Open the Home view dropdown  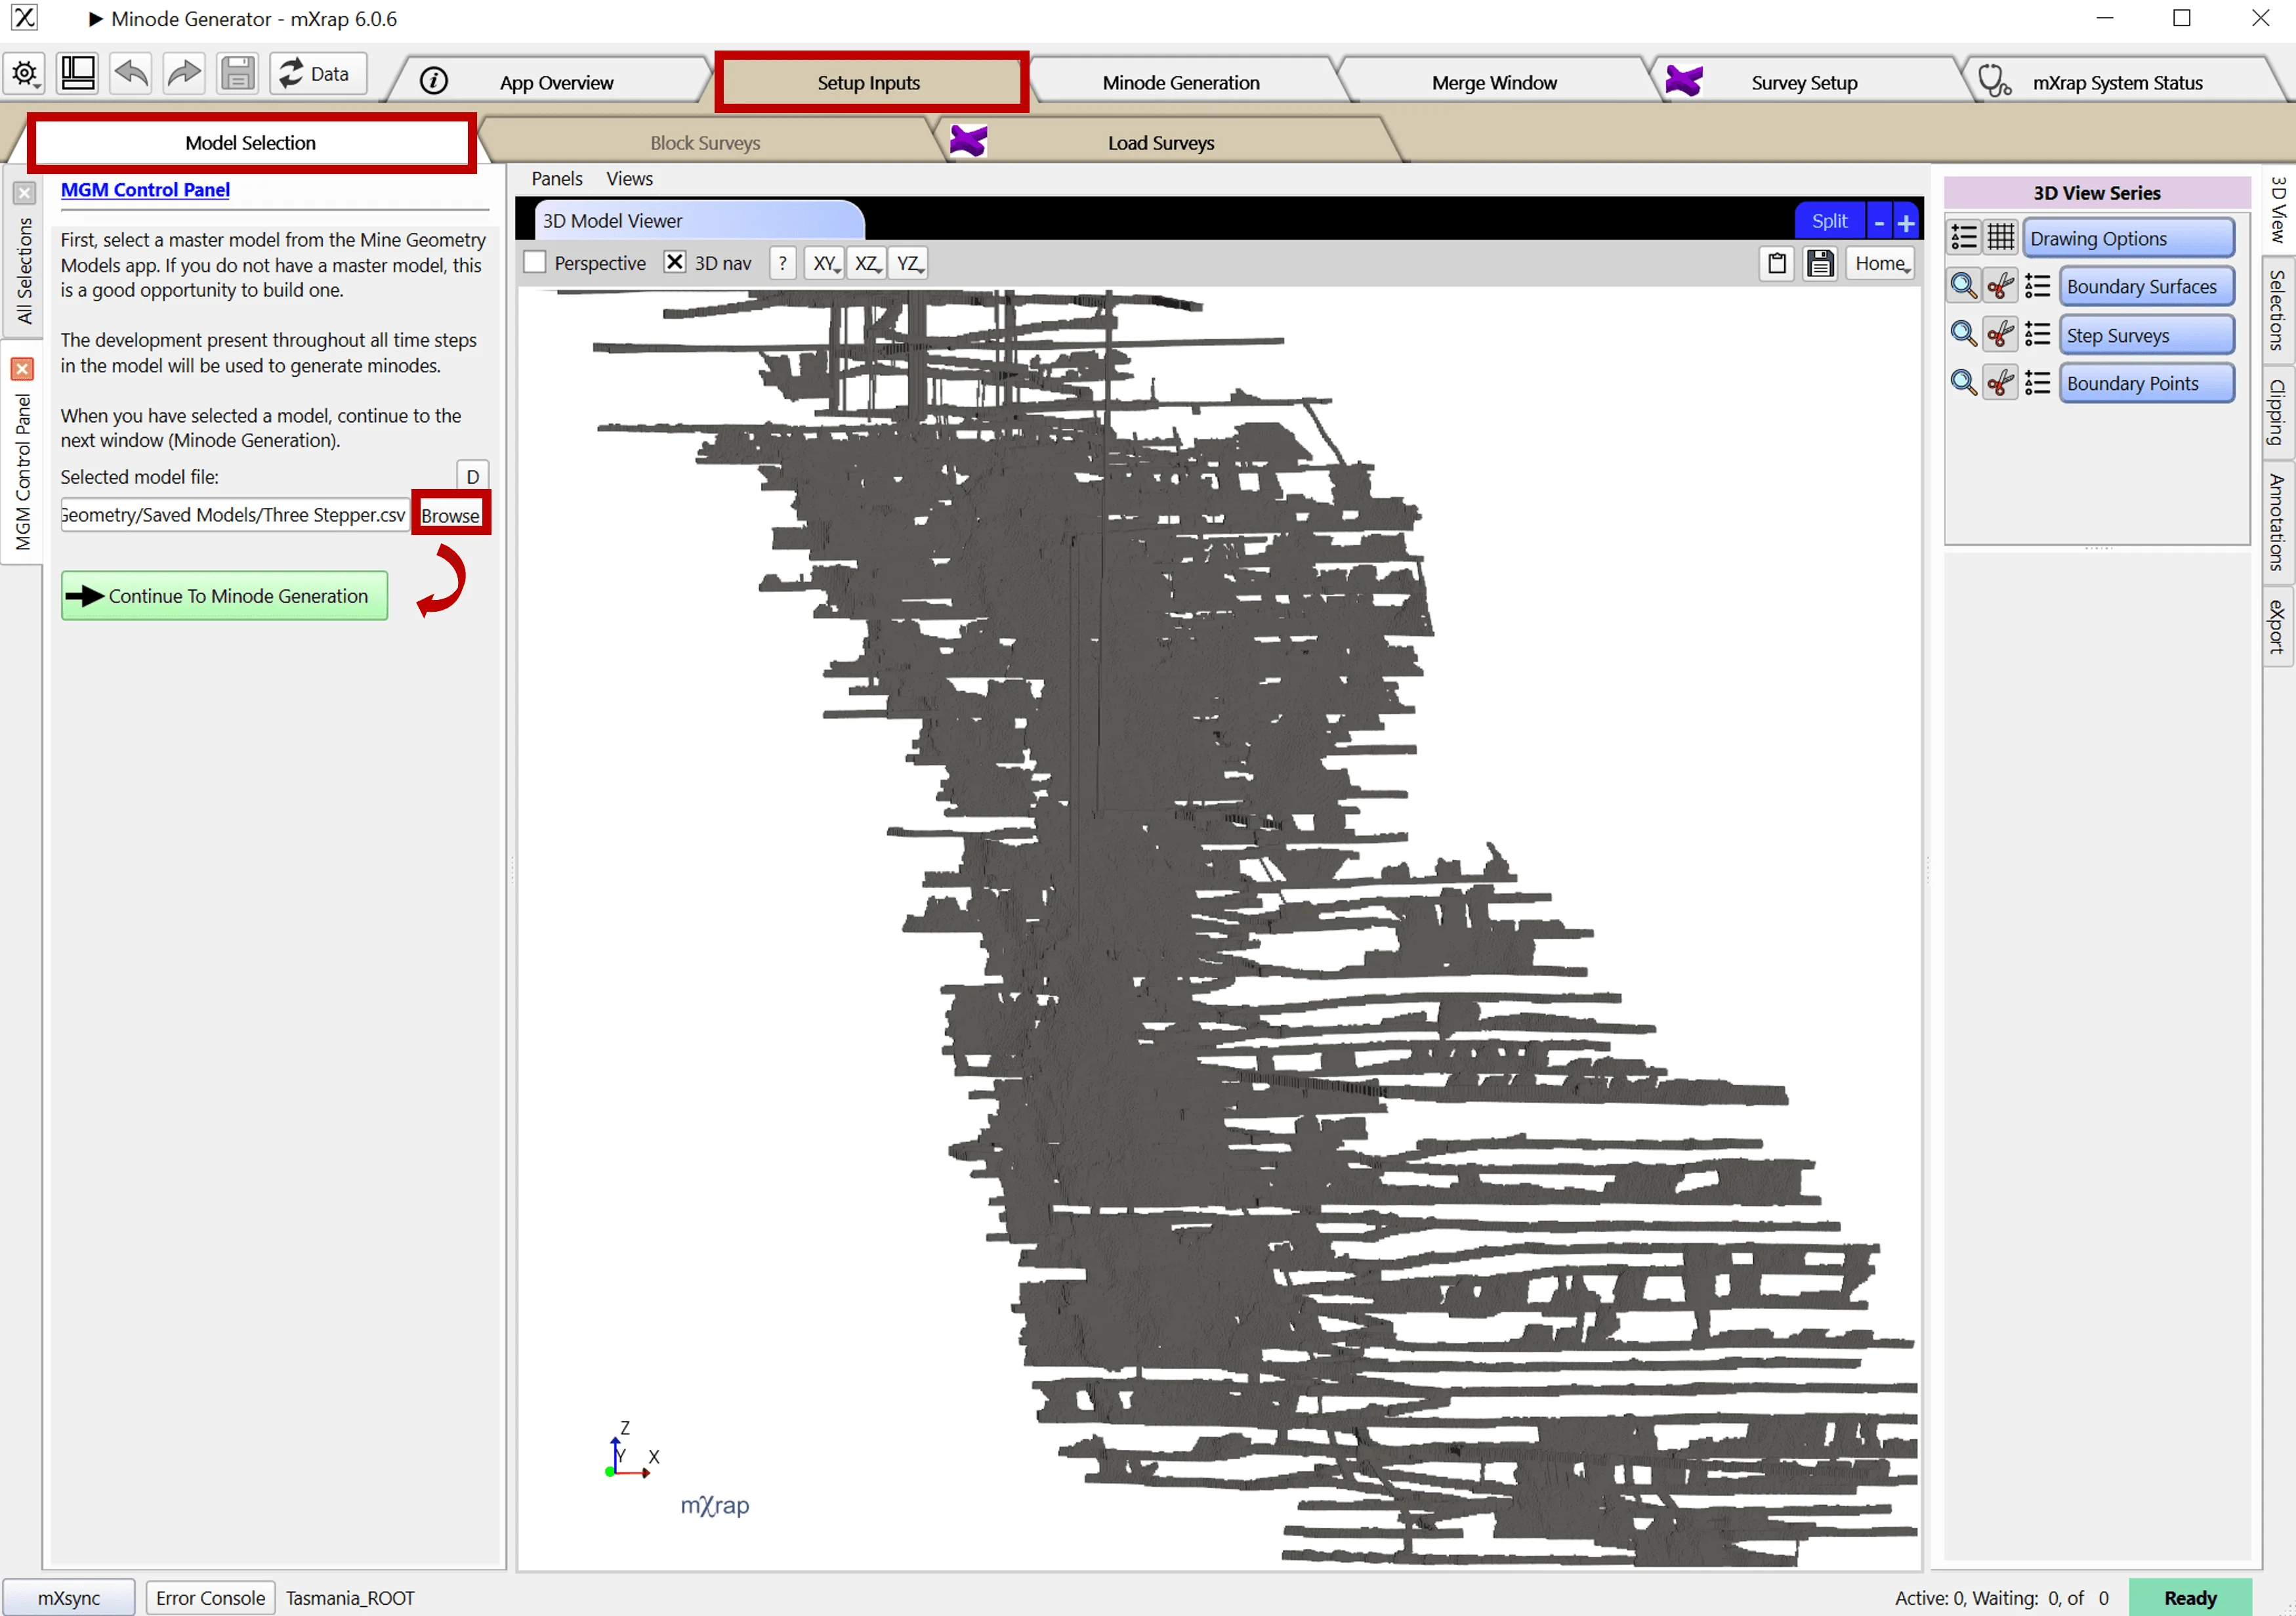[1881, 263]
